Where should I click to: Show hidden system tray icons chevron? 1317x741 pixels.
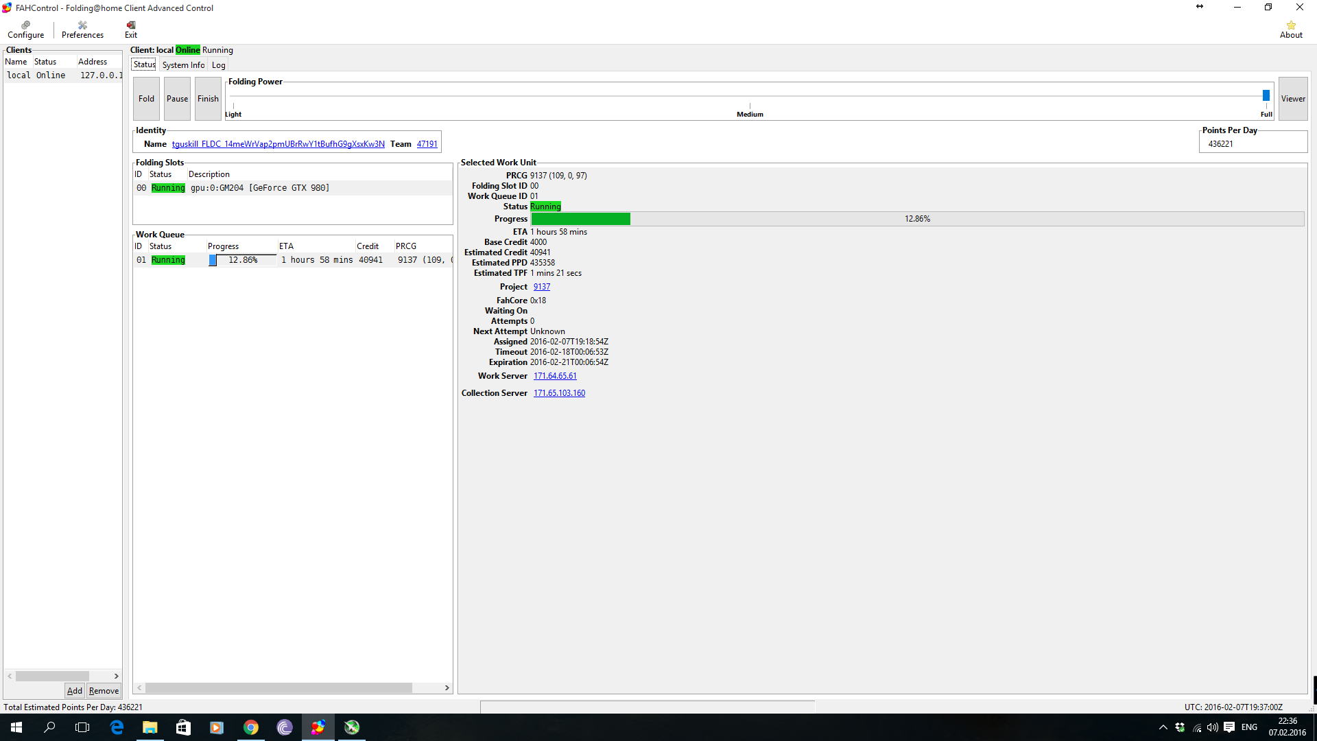click(x=1163, y=727)
